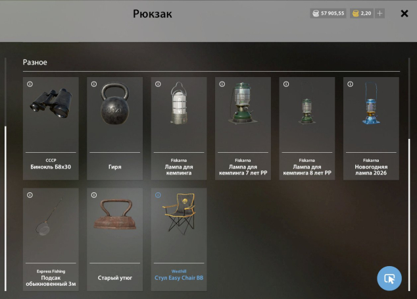
Task: Click the blue cursor selection button
Action: 389,279
